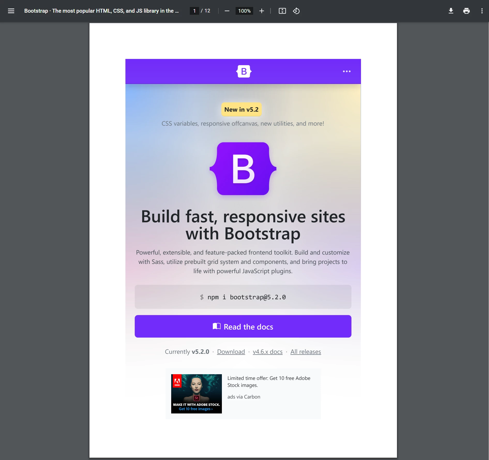Rotate the document counterclockwise
489x460 pixels.
pos(296,11)
